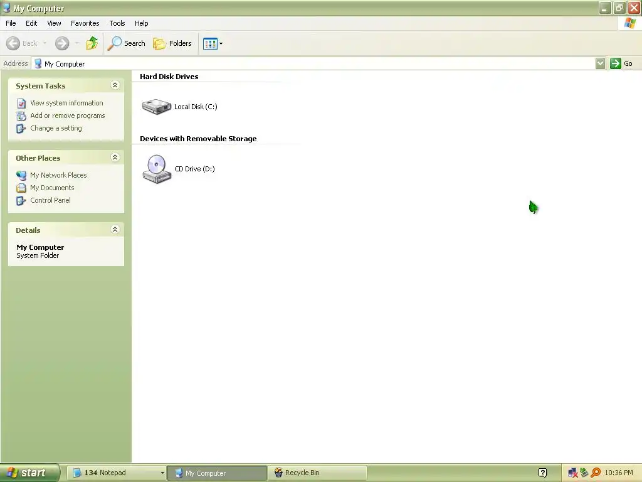642x482 pixels.
Task: Click the Safely Remove Hardware tray icon
Action: [584, 473]
